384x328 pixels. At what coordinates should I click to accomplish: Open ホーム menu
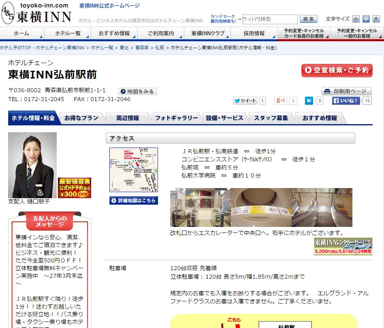pos(21,33)
